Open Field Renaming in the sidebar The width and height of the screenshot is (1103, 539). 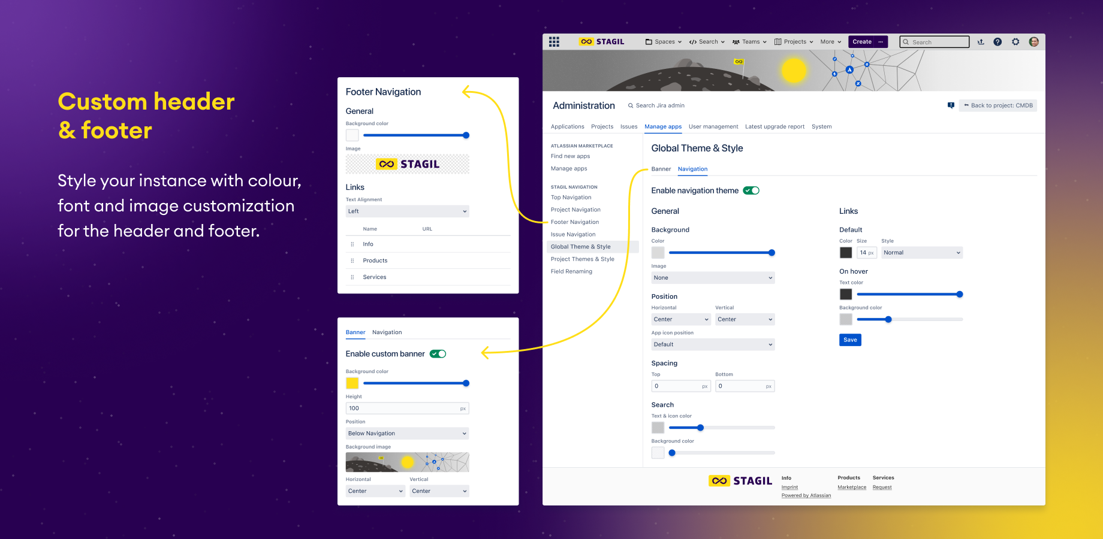click(x=571, y=272)
